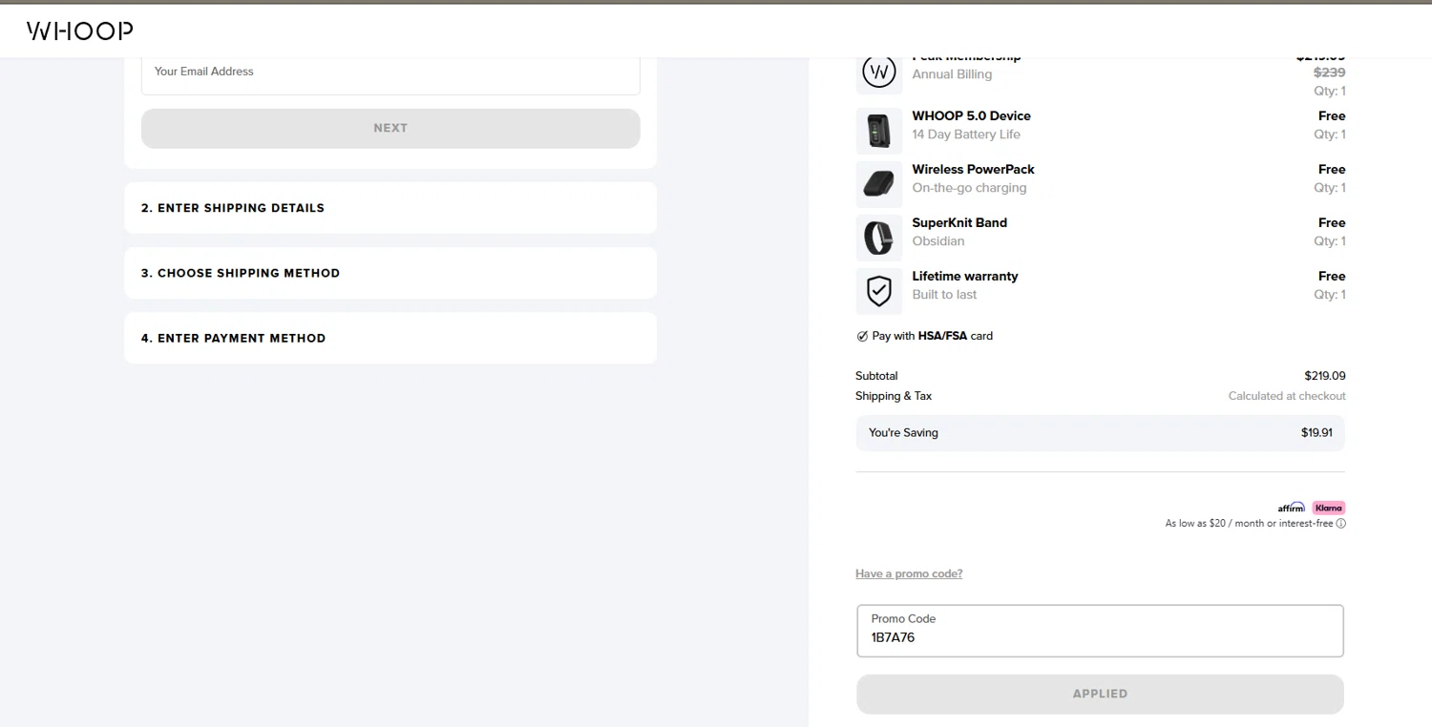Screen dimensions: 1432x727
Task: Click the WHOOP logo in header
Action: 80,31
